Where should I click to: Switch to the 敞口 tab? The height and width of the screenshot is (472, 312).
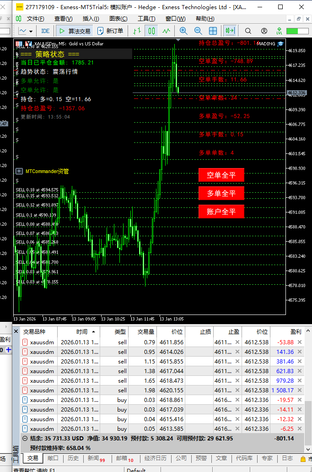point(53,458)
